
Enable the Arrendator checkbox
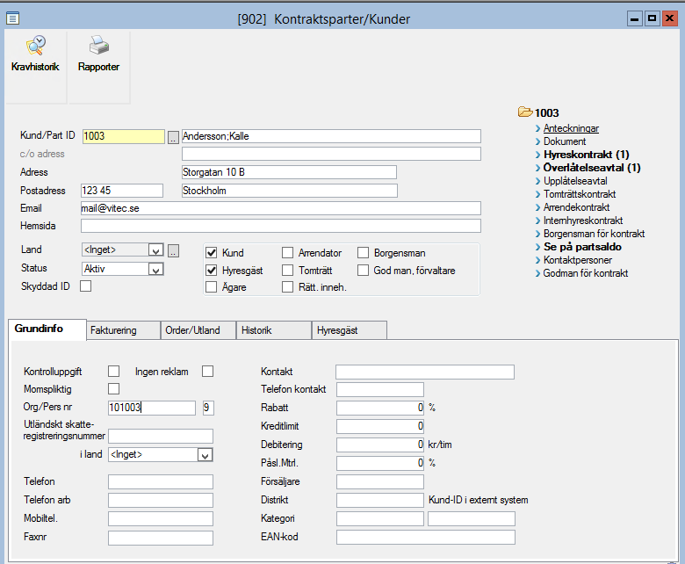[287, 252]
